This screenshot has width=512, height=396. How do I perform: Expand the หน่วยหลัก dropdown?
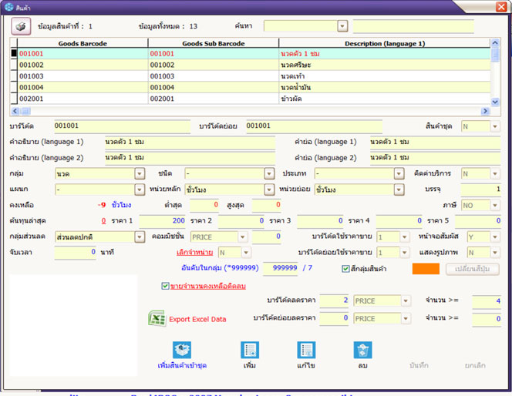[x=270, y=190]
